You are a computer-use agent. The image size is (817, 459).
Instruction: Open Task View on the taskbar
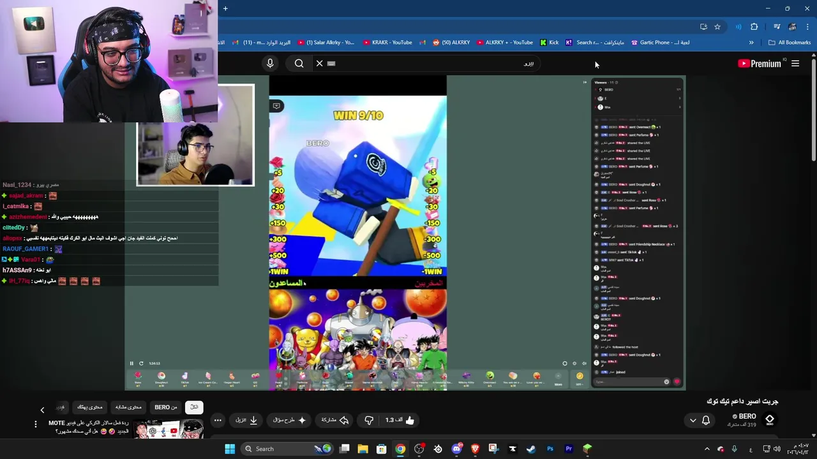[345, 449]
